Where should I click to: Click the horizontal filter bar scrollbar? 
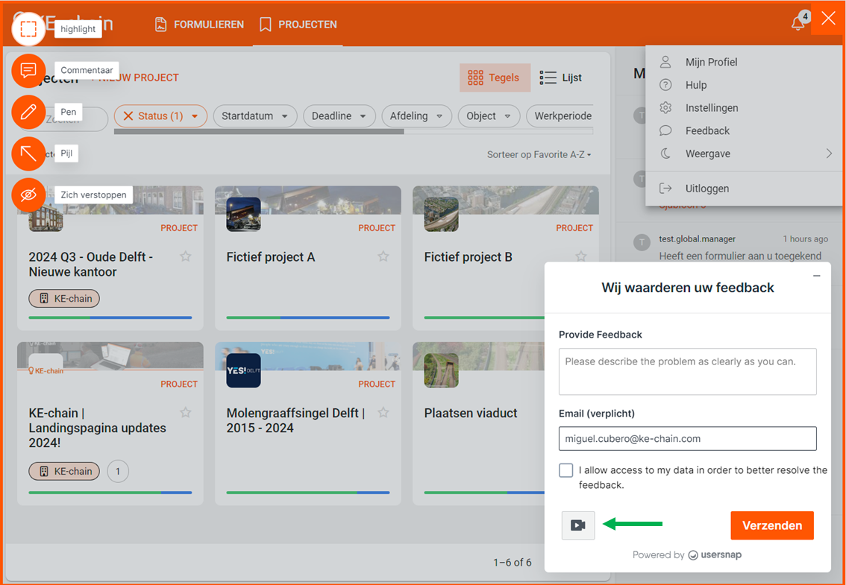(259, 132)
